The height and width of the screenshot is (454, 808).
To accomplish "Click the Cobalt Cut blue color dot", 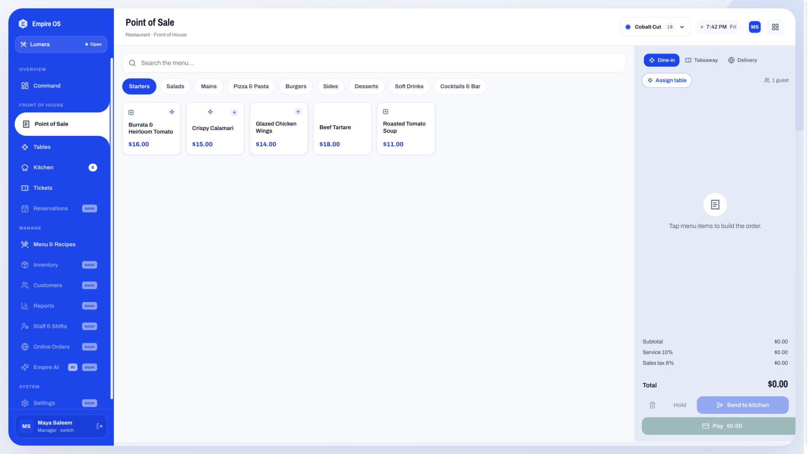I will pyautogui.click(x=628, y=27).
